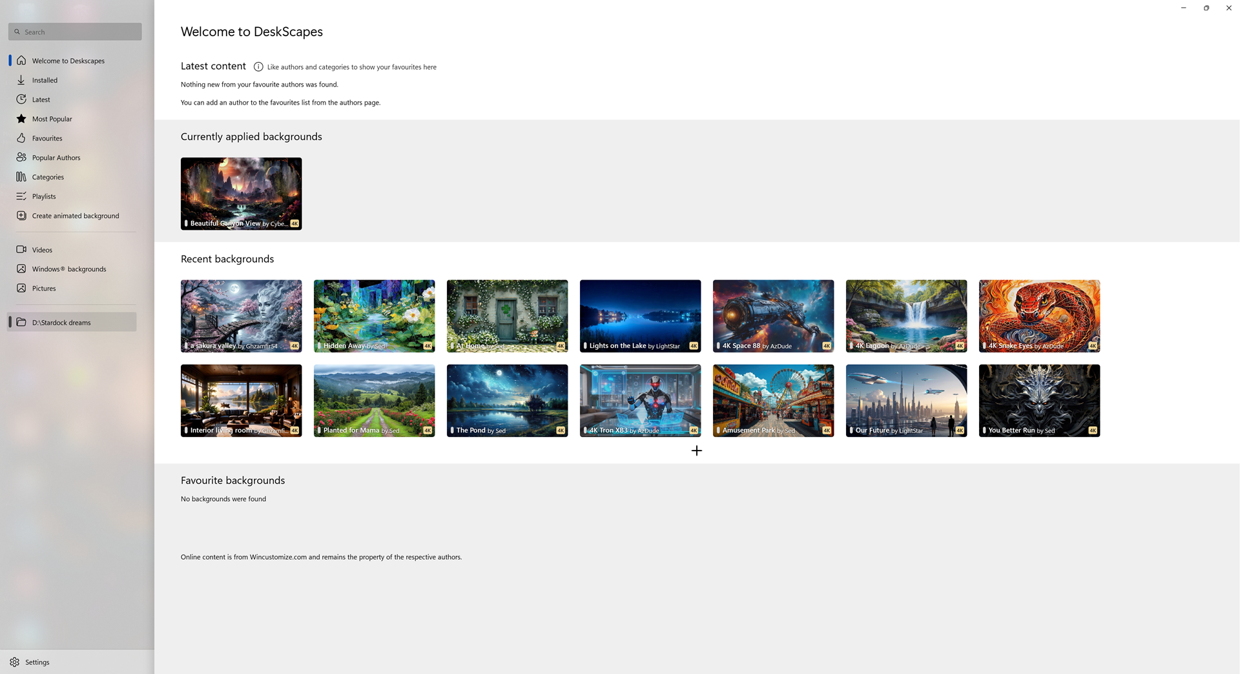Go to the Videos section
The height and width of the screenshot is (674, 1240).
42,250
